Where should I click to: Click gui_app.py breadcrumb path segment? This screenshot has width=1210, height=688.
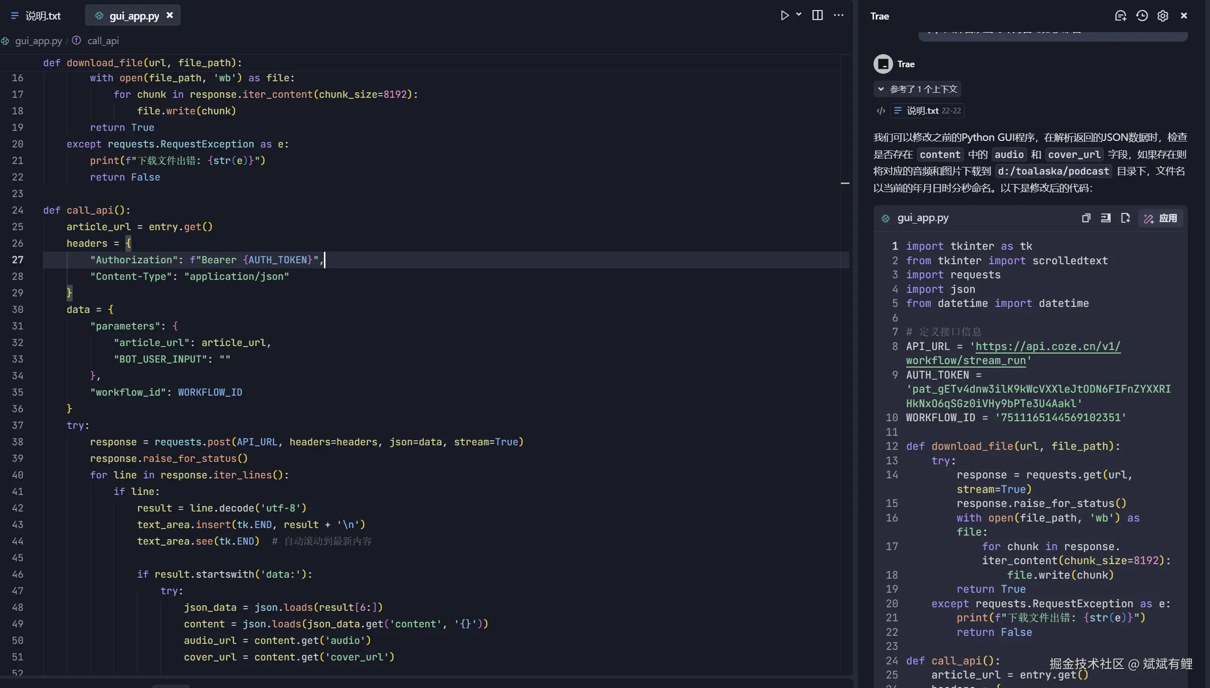[38, 41]
